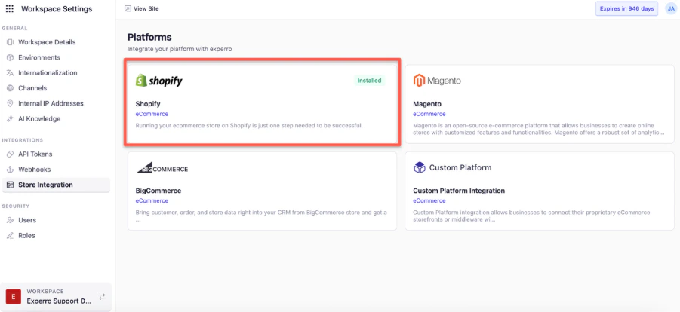Screen dimensions: 680x312
Task: Click the View Site external link icon
Action: (128, 8)
